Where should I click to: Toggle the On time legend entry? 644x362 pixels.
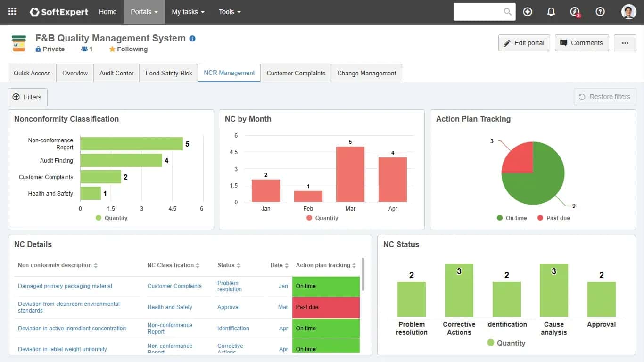[512, 218]
